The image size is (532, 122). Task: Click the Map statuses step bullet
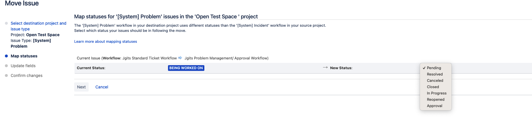tap(6, 56)
